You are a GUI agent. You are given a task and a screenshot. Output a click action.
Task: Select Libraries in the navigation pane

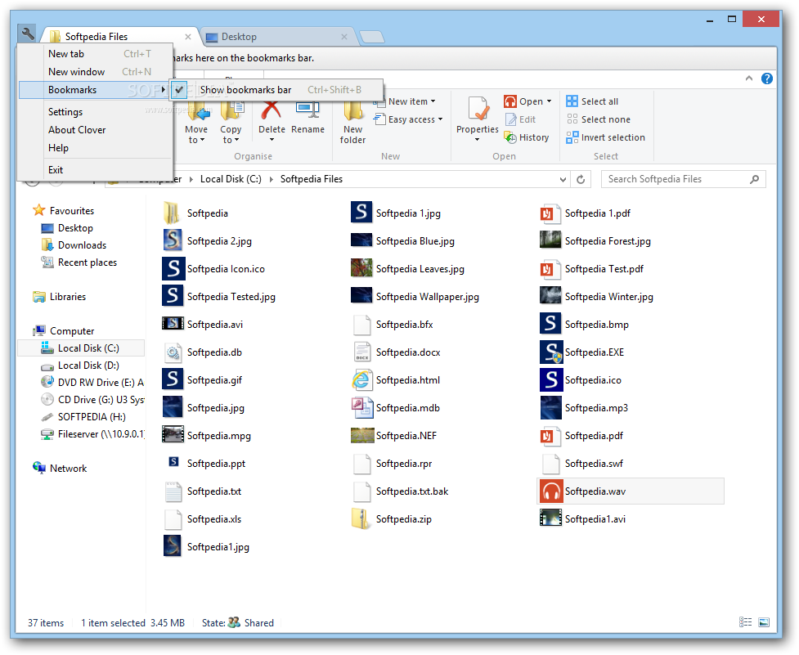click(x=67, y=297)
